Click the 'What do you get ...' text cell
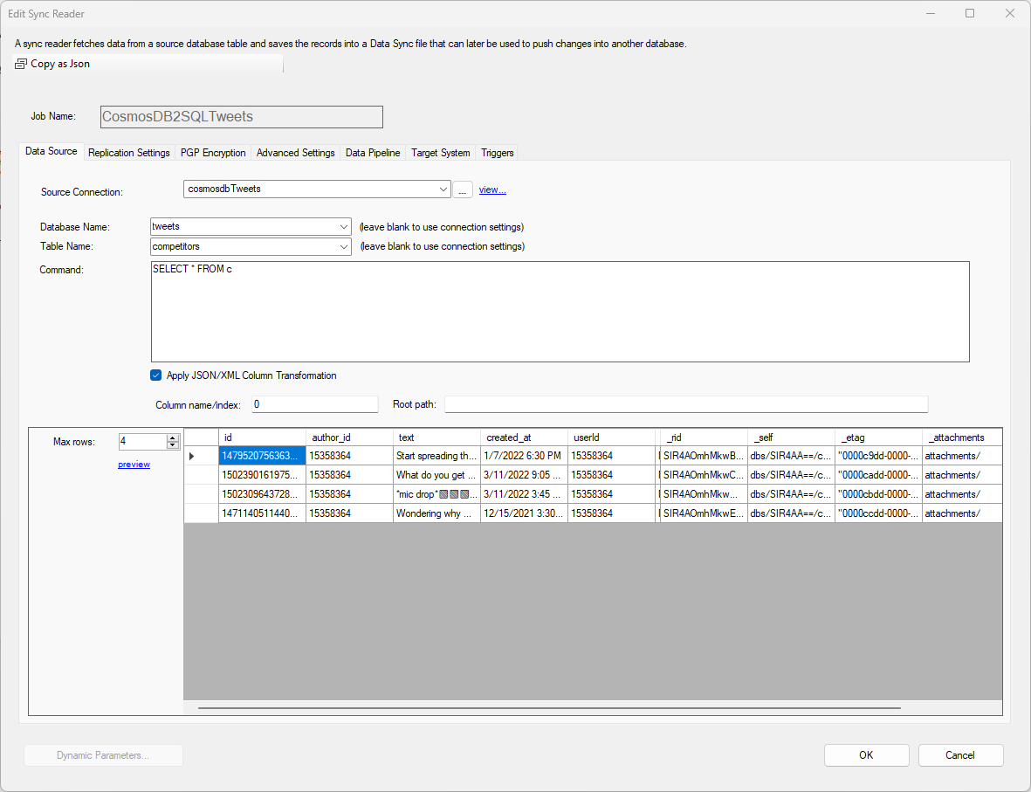This screenshot has height=792, width=1031. (437, 475)
